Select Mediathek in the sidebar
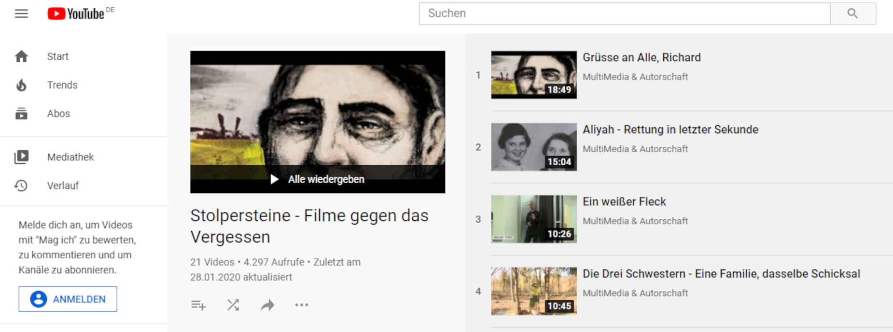893x332 pixels. (70, 157)
